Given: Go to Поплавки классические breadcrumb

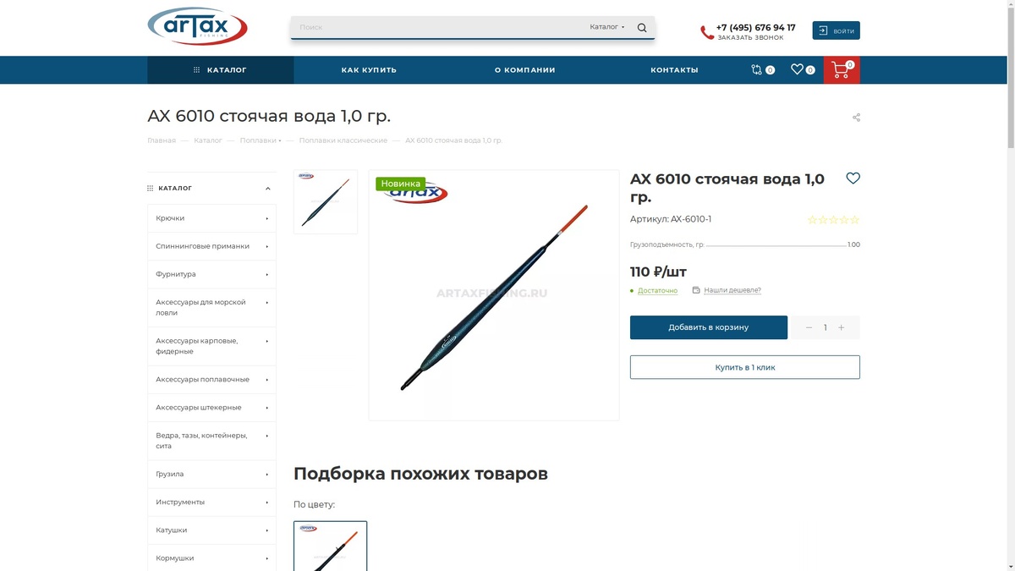Looking at the screenshot, I should click(x=343, y=140).
